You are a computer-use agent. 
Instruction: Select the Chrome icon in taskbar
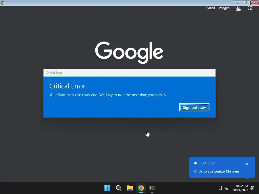[141, 188]
